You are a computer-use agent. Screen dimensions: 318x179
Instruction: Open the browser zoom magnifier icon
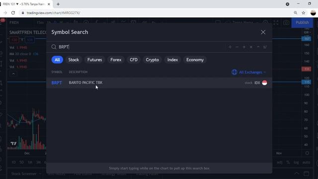296,13
